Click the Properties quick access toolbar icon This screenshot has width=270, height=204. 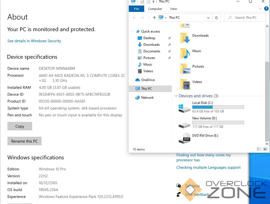(x=142, y=2)
